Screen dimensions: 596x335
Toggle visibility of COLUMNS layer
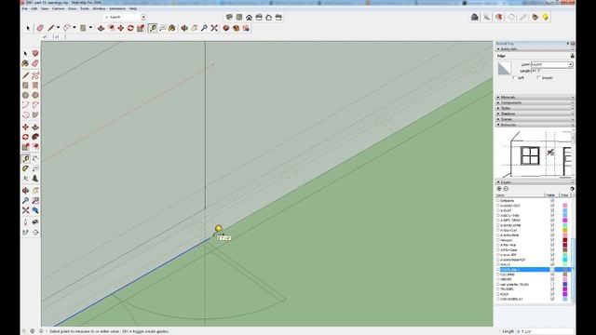tap(552, 275)
